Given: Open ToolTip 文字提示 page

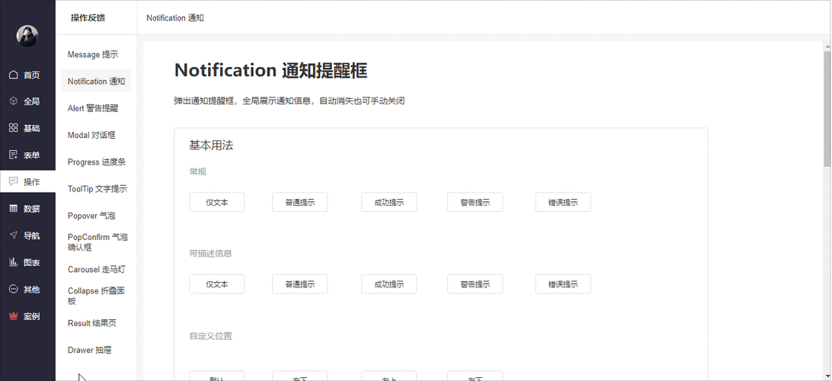Looking at the screenshot, I should click(96, 189).
